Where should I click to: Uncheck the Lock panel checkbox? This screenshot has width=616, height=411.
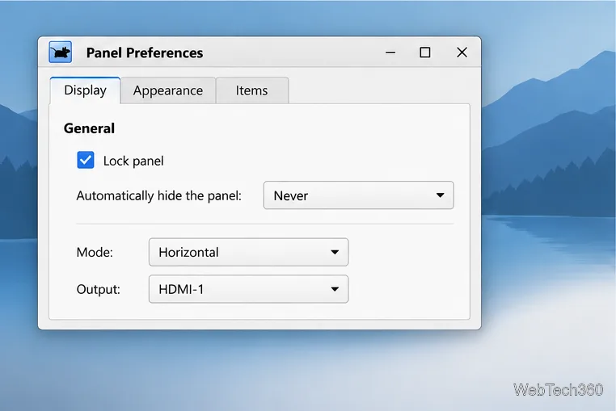86,160
